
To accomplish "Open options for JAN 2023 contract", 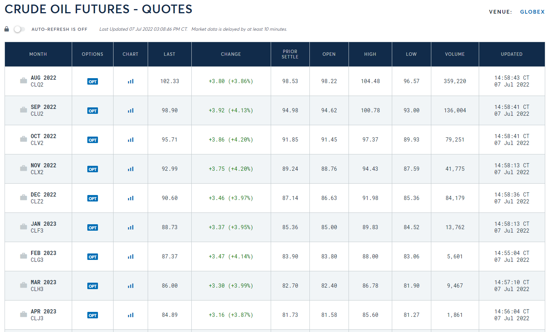I will coord(93,228).
